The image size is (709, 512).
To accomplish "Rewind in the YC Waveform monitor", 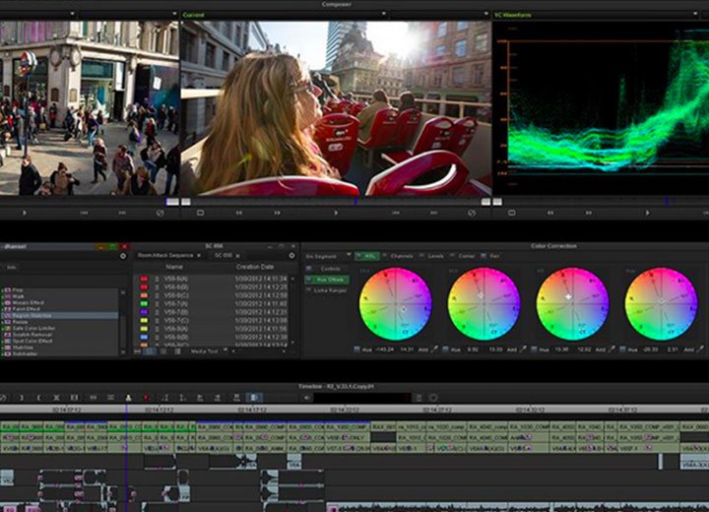I will [x=550, y=213].
